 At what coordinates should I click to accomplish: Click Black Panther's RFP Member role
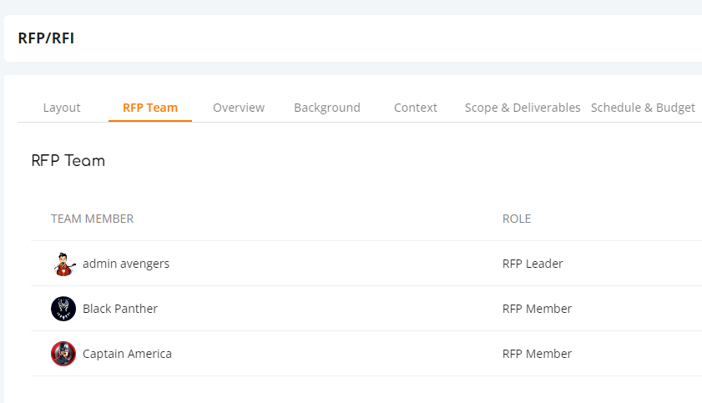(x=538, y=309)
